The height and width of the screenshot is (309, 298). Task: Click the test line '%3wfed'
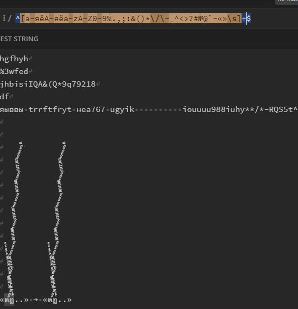14,71
